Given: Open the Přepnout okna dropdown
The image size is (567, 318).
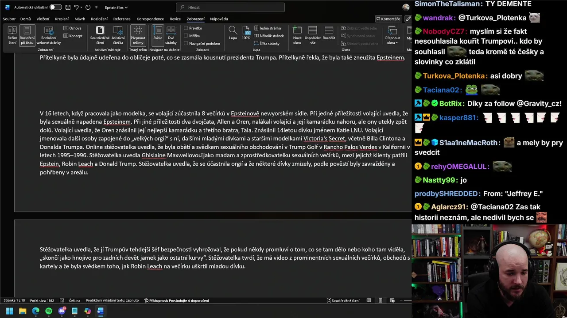Looking at the screenshot, I should (x=392, y=35).
